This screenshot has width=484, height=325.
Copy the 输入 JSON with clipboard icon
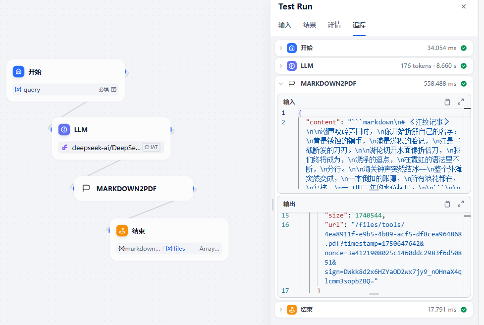(x=447, y=102)
